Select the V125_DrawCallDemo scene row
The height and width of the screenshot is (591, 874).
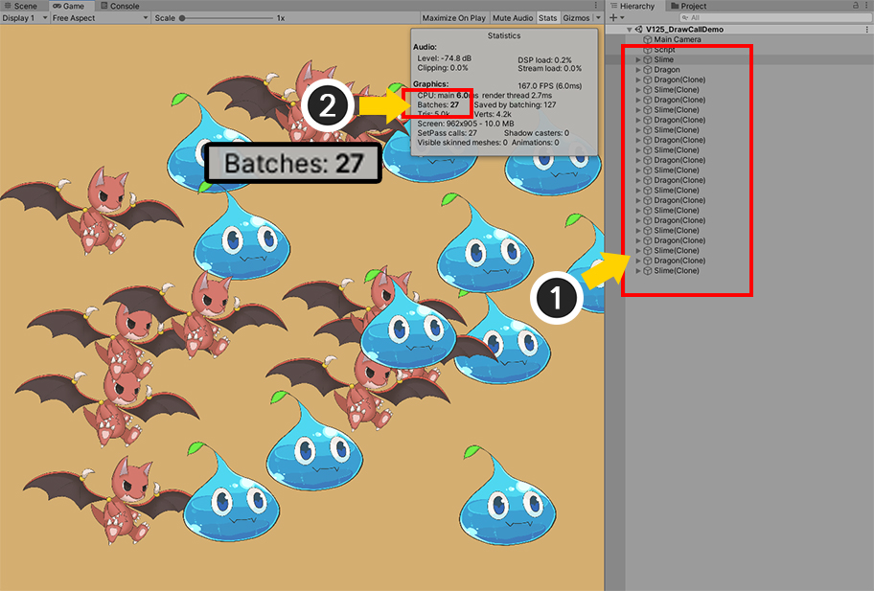click(739, 29)
